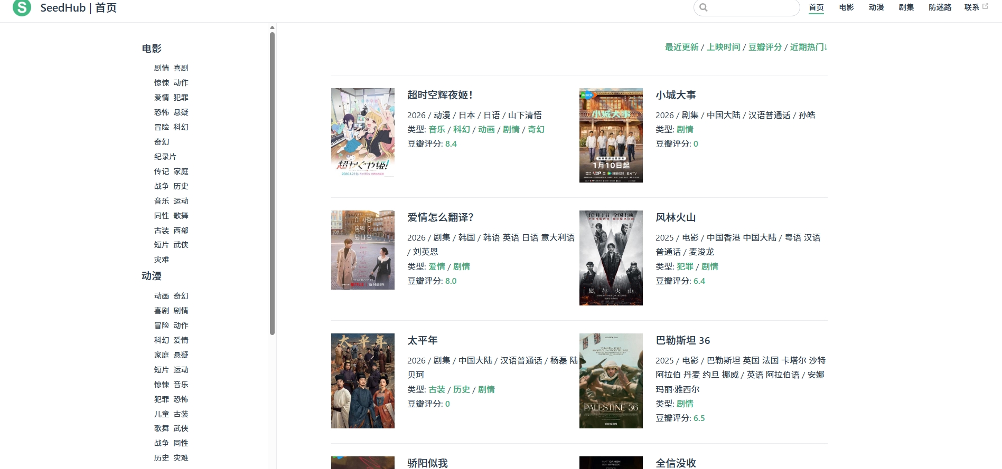Open the 小城大事 title link

[676, 95]
